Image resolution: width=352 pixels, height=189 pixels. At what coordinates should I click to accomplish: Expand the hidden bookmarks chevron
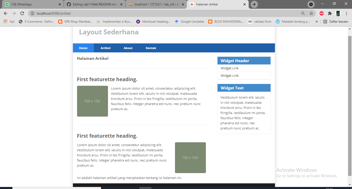tap(316, 22)
